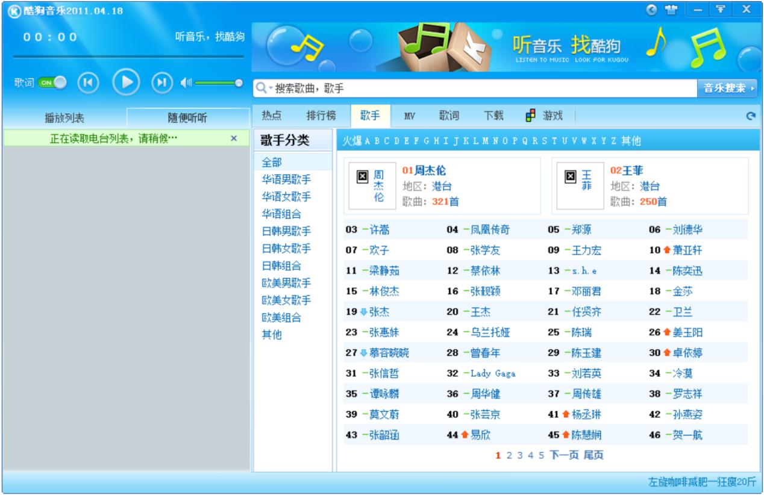This screenshot has height=495, width=764.
Task: Adjust the volume slider
Action: tap(219, 83)
